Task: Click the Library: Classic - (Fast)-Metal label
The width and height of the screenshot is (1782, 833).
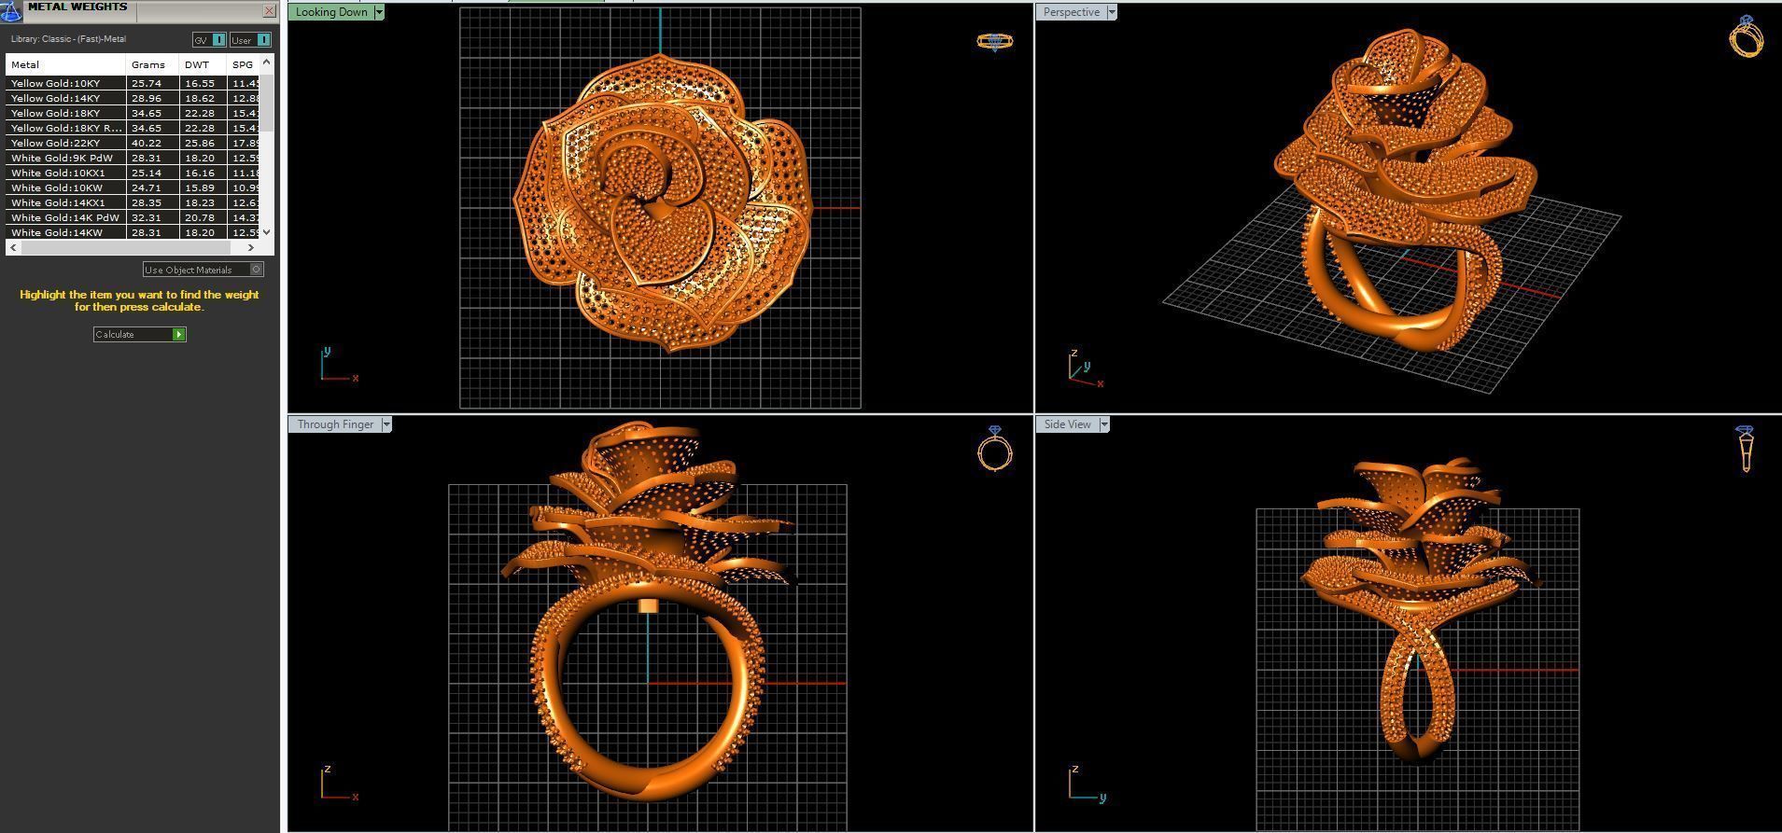Action: point(68,39)
